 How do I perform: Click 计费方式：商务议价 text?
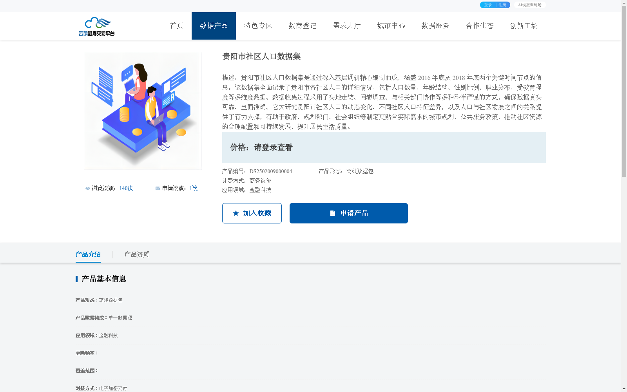tap(247, 181)
